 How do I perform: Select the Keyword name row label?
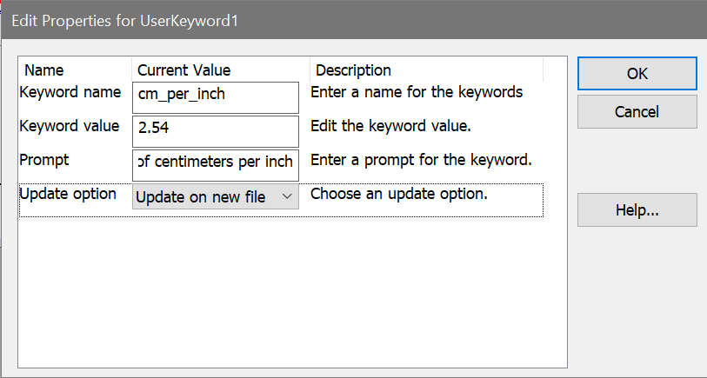[70, 92]
